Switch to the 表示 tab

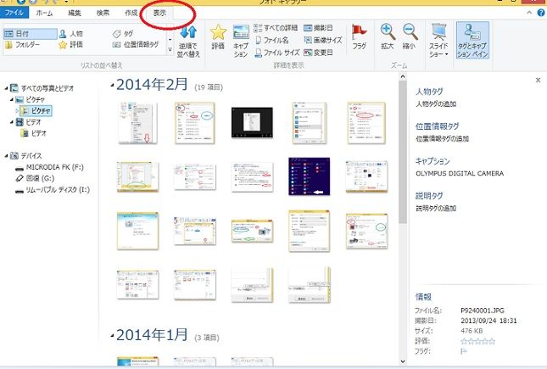coord(159,13)
